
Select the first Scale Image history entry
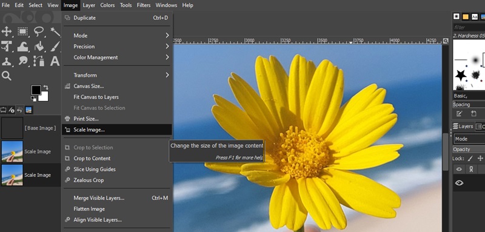(30, 151)
